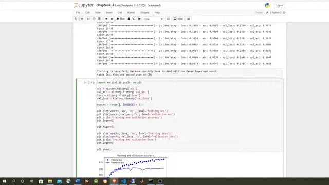Viewport: 329px width, 185px height.
Task: Open the terminal window from taskbar
Action: (151, 181)
